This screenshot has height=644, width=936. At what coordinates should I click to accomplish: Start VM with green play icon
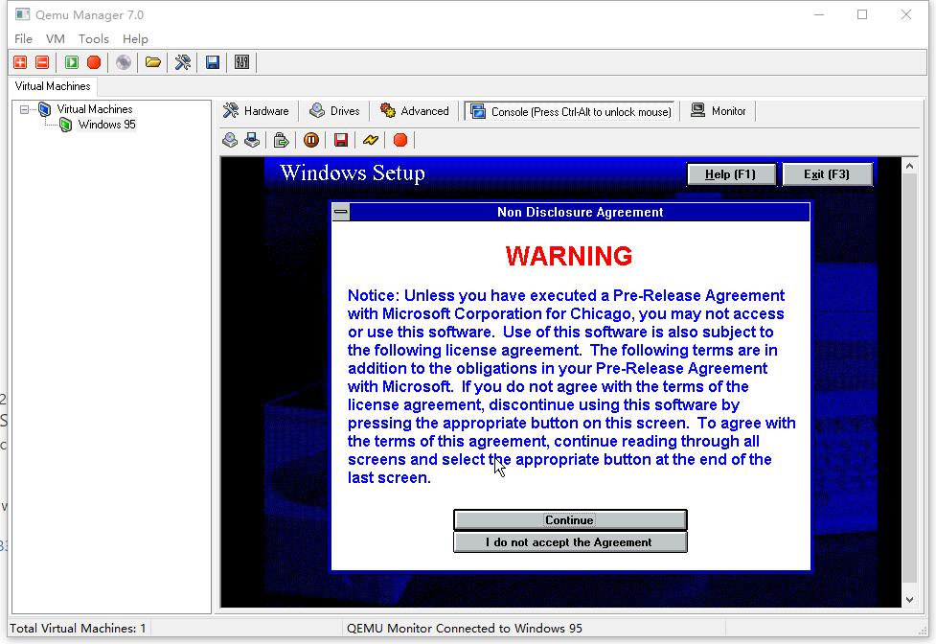click(x=72, y=62)
